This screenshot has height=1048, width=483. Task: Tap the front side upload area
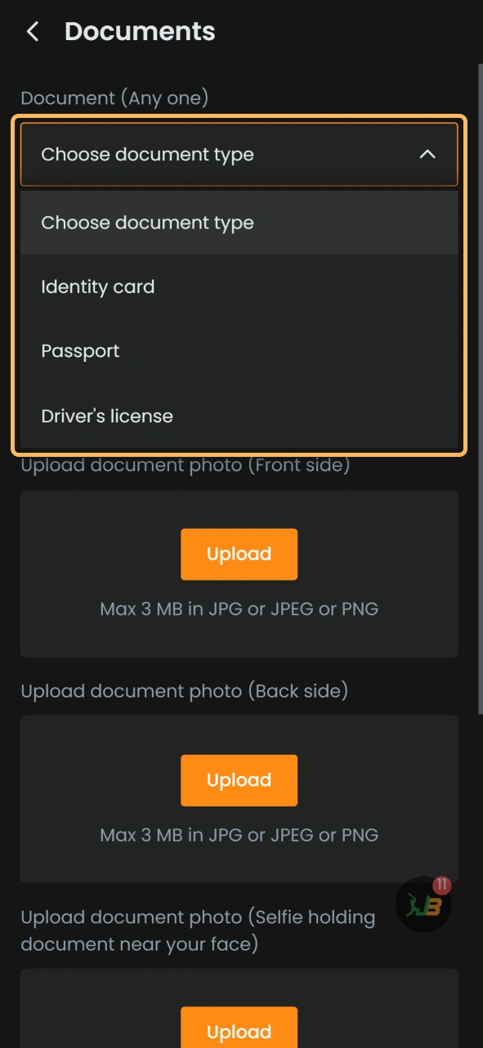(239, 574)
